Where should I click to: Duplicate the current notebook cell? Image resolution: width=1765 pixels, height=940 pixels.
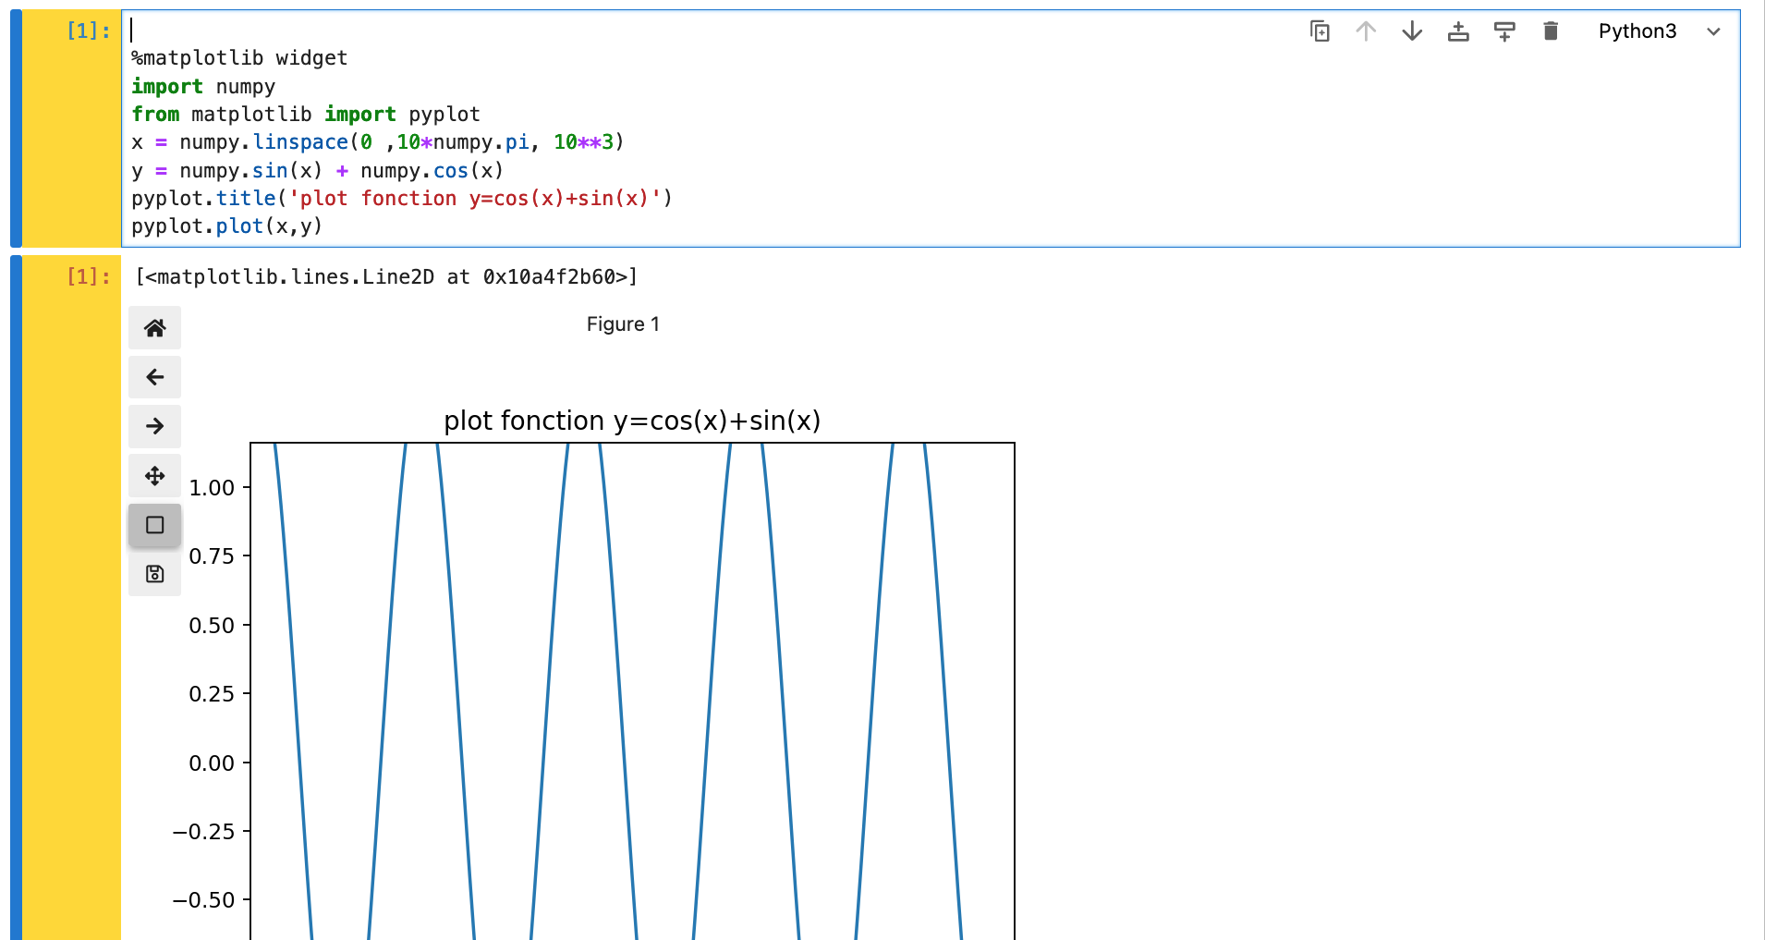(x=1321, y=31)
